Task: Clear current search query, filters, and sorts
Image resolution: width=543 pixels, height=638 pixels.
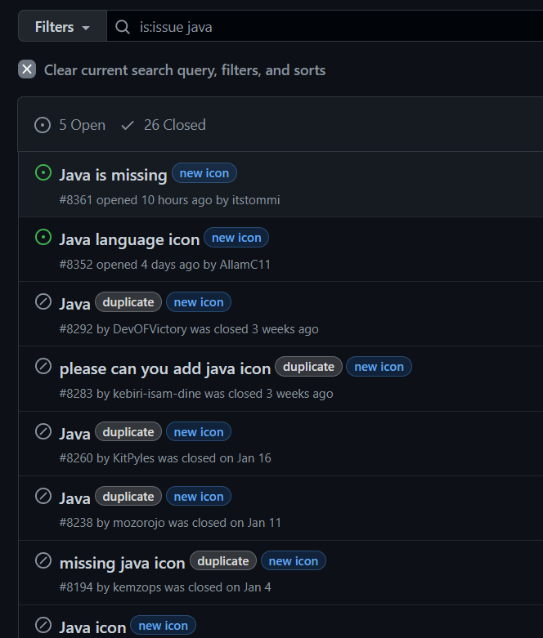Action: click(185, 70)
